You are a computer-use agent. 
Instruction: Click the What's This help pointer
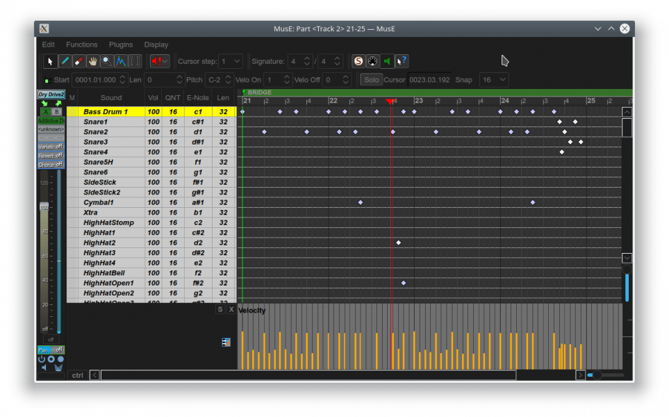[x=401, y=61]
